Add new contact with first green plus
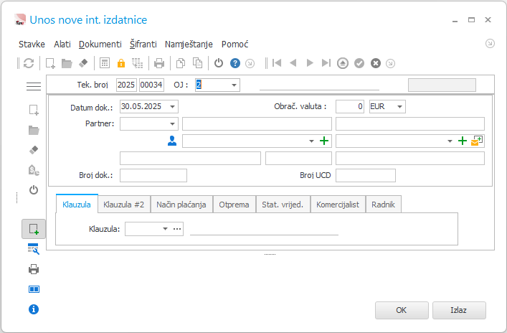This screenshot has height=333, width=507. pyautogui.click(x=323, y=141)
